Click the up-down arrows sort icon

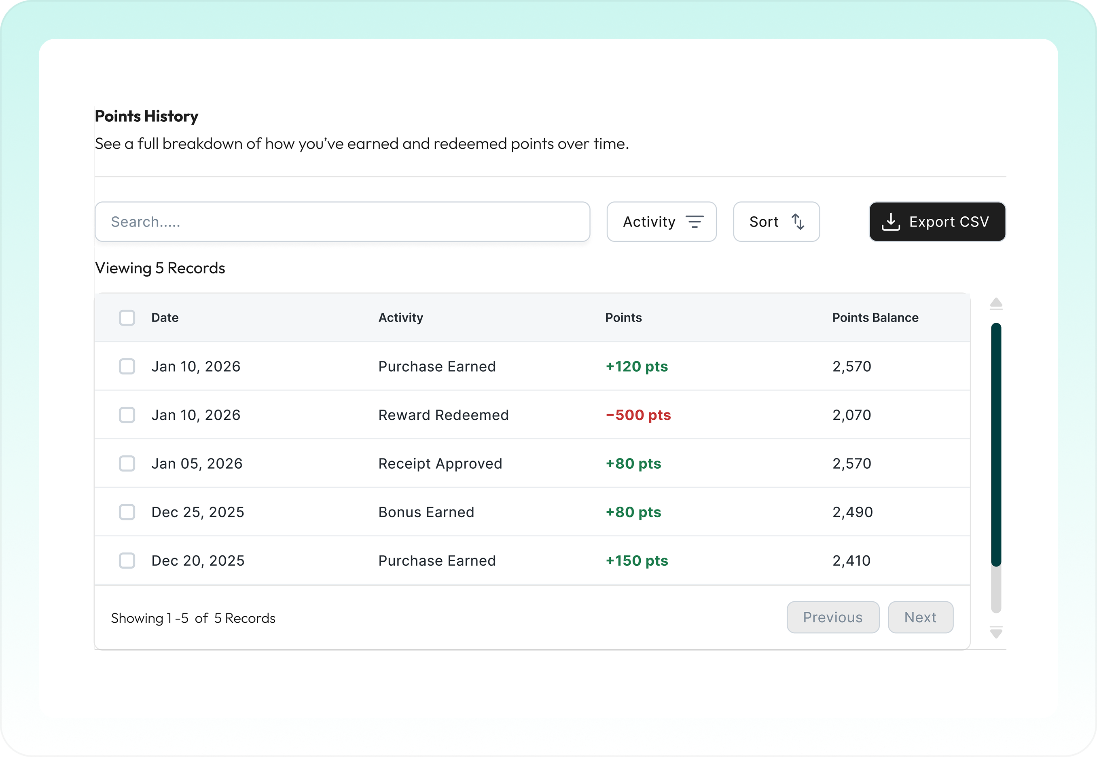point(798,222)
